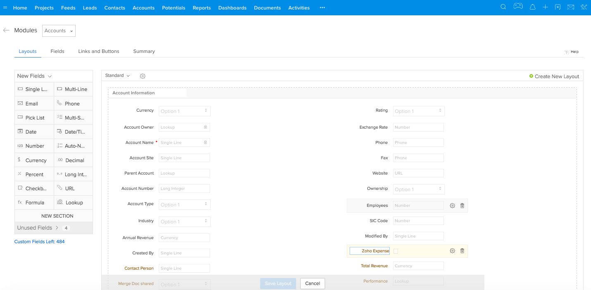Open layout settings gear next to Standard

[143, 76]
